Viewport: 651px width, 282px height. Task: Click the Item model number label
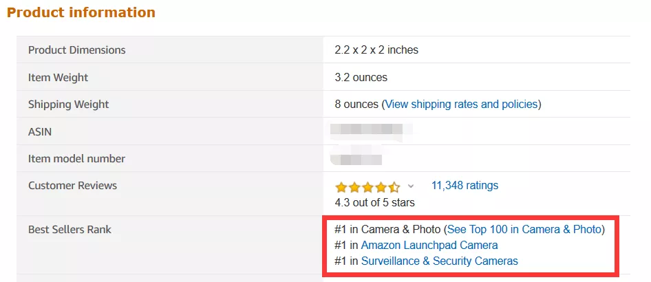click(76, 159)
